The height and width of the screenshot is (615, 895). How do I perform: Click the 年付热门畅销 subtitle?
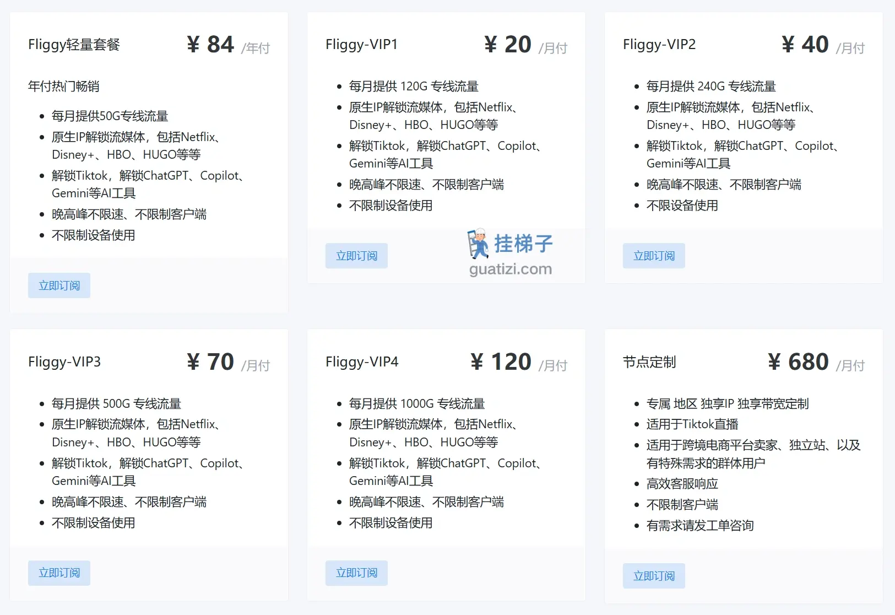point(64,87)
